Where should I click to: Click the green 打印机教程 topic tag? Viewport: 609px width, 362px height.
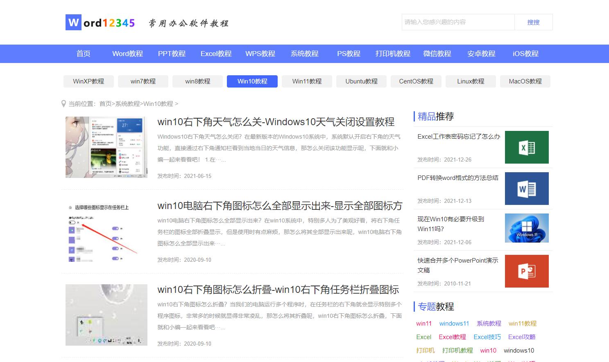click(x=457, y=351)
